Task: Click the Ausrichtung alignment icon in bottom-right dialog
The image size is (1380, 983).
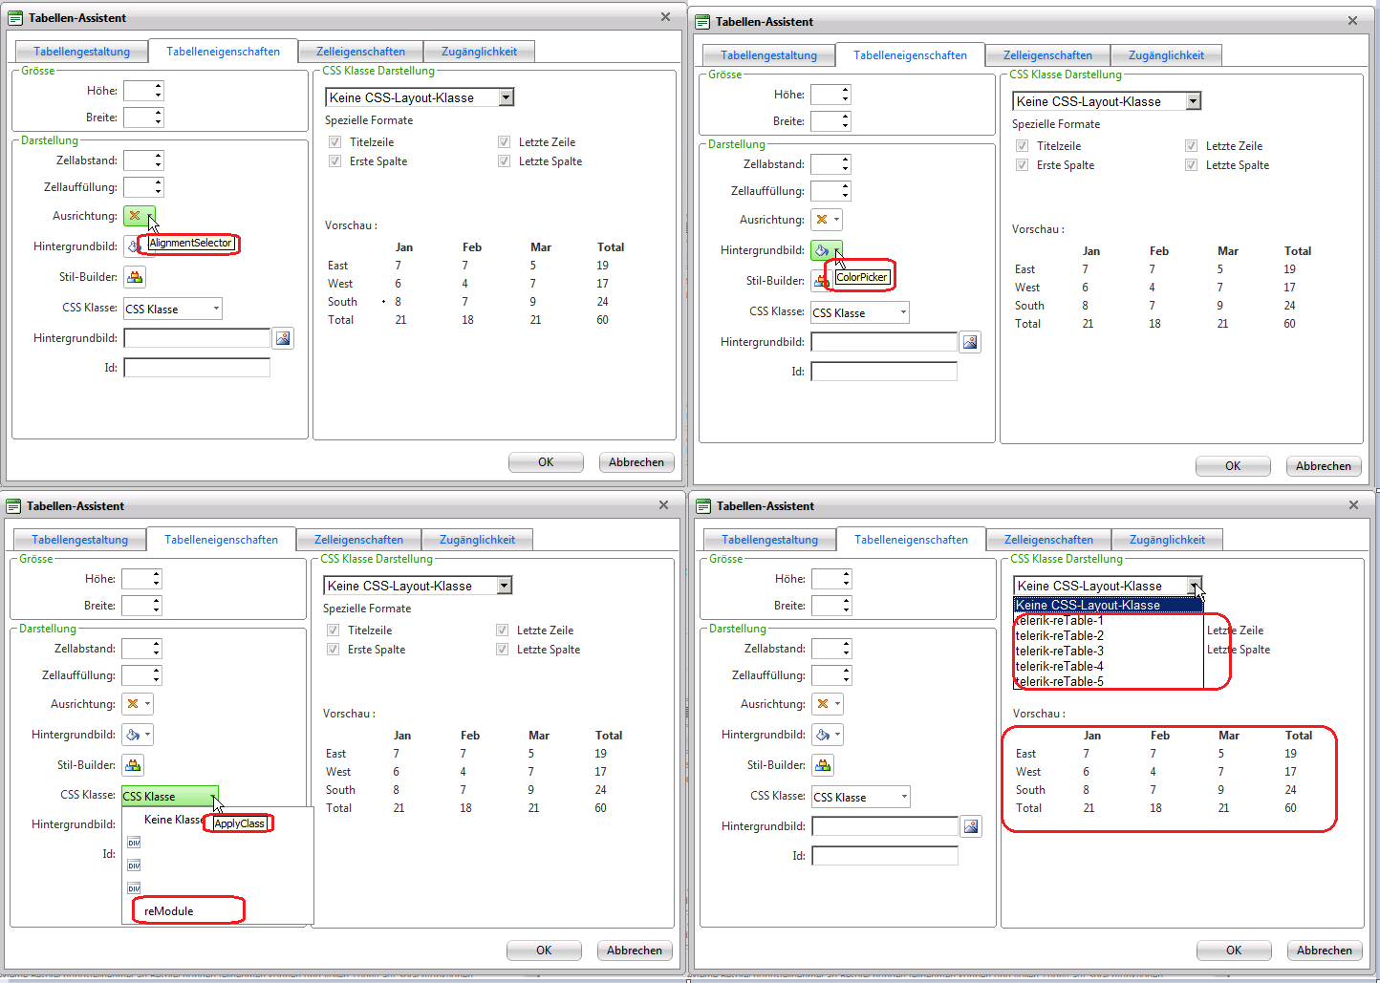Action: [828, 704]
